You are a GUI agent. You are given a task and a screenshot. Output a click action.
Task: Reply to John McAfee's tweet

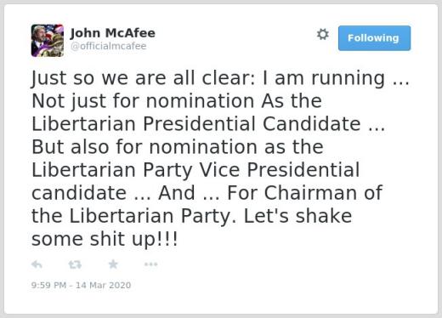click(37, 264)
